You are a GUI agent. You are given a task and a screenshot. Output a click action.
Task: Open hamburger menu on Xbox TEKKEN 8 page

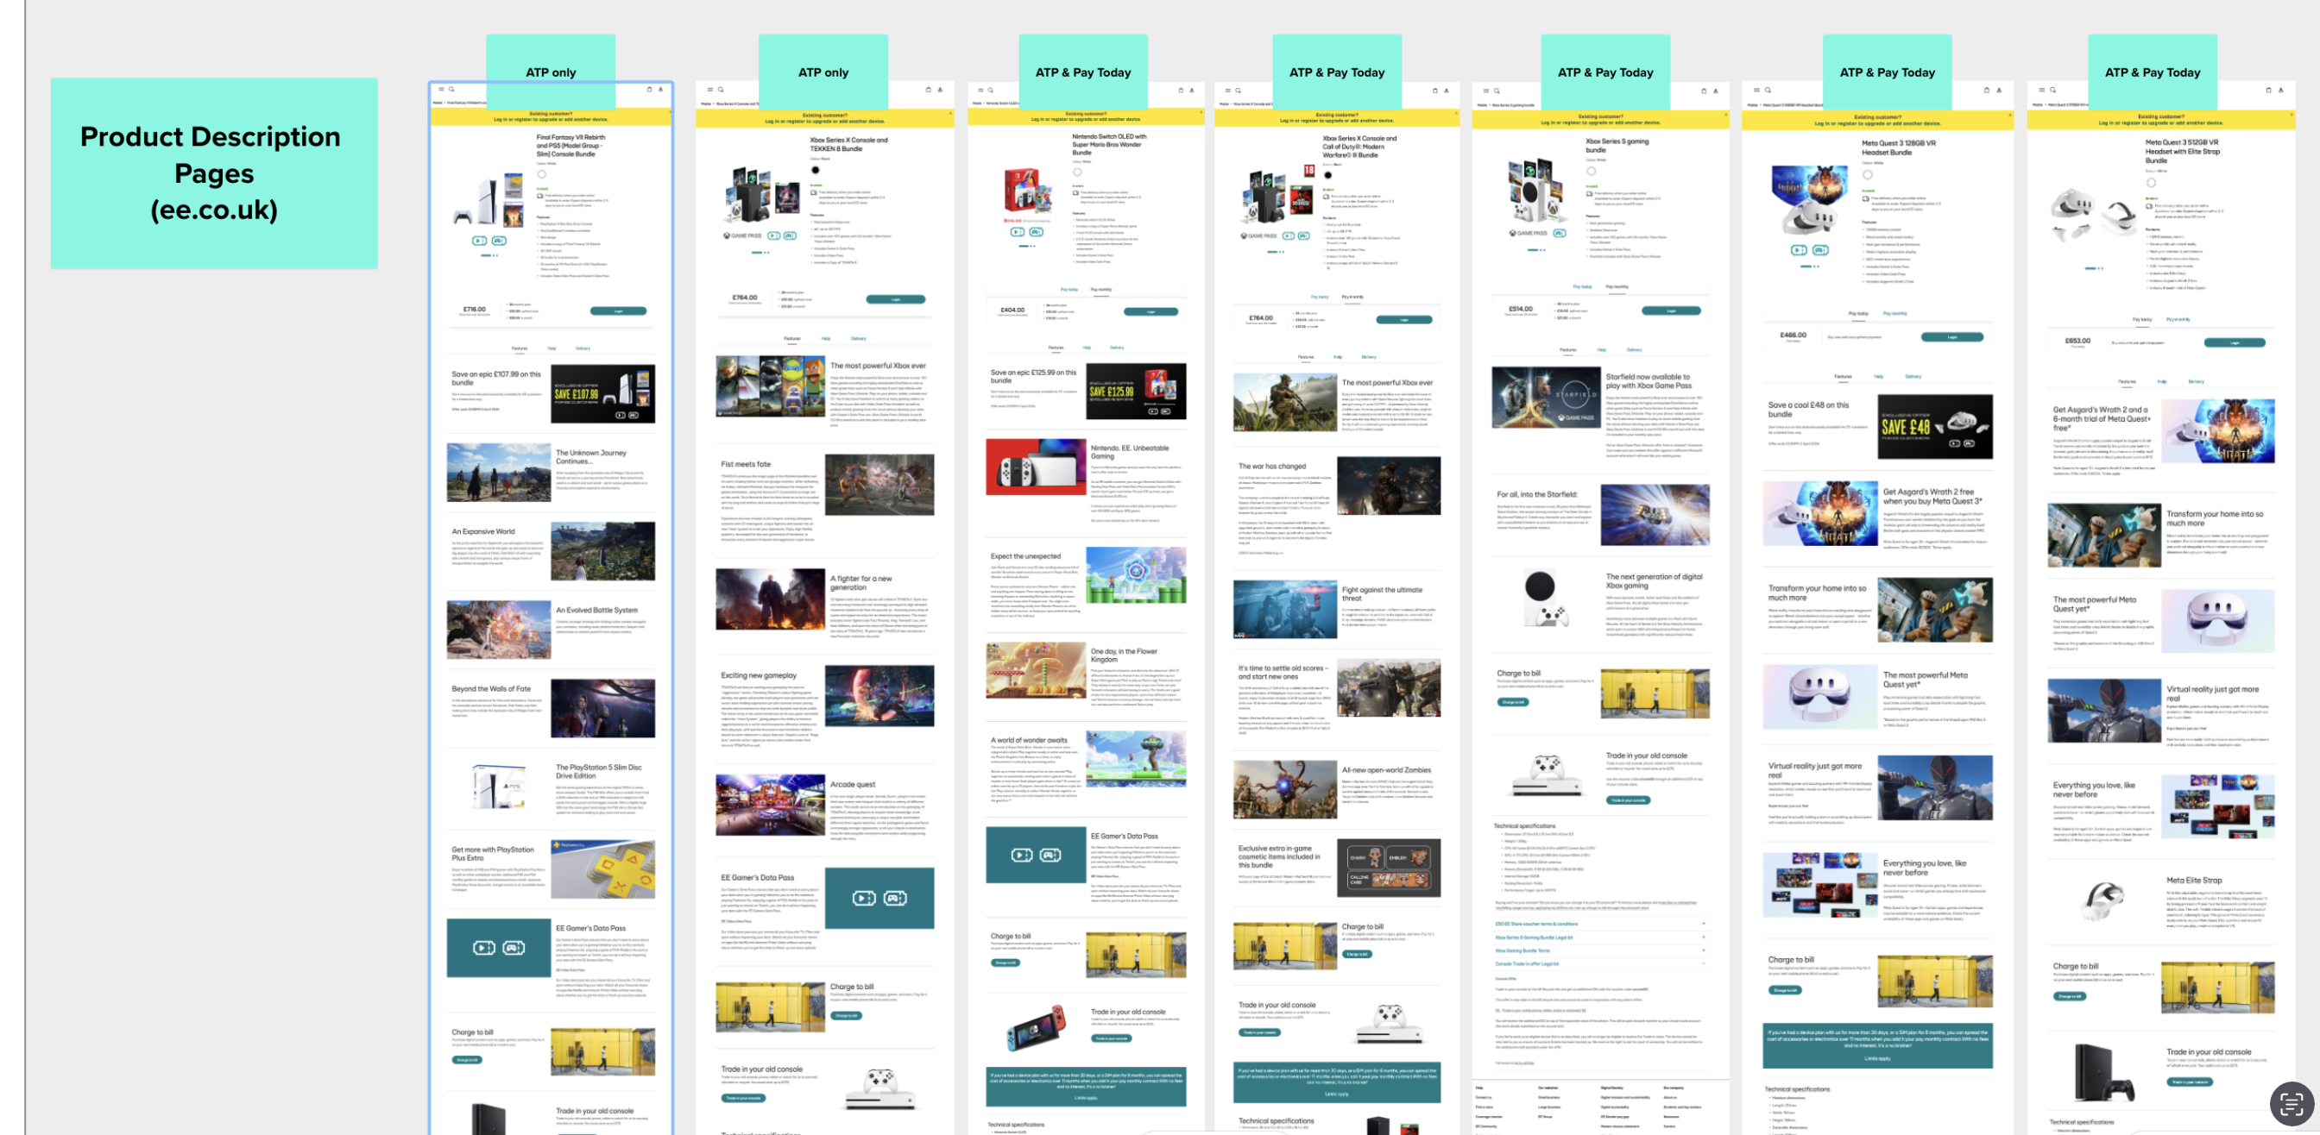709,89
